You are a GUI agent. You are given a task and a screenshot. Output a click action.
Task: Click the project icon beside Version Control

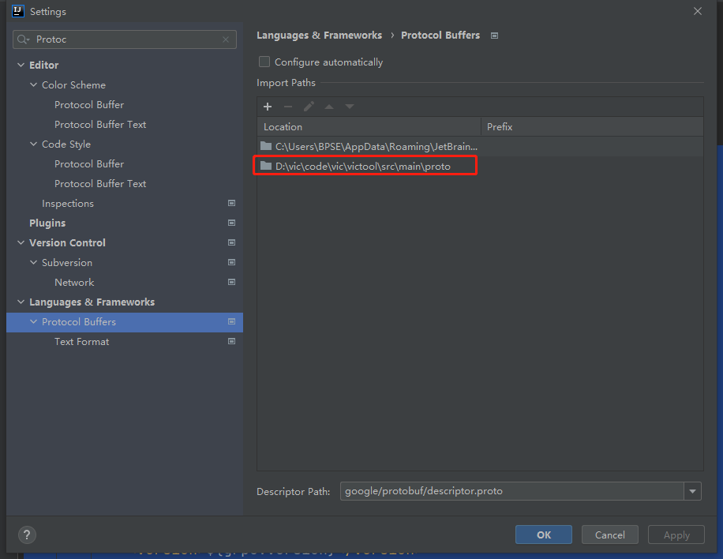click(231, 242)
